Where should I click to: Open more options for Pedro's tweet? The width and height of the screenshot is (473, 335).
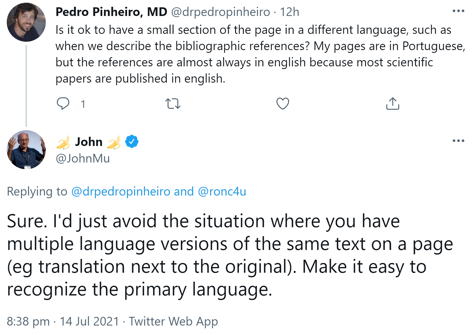coord(458,11)
